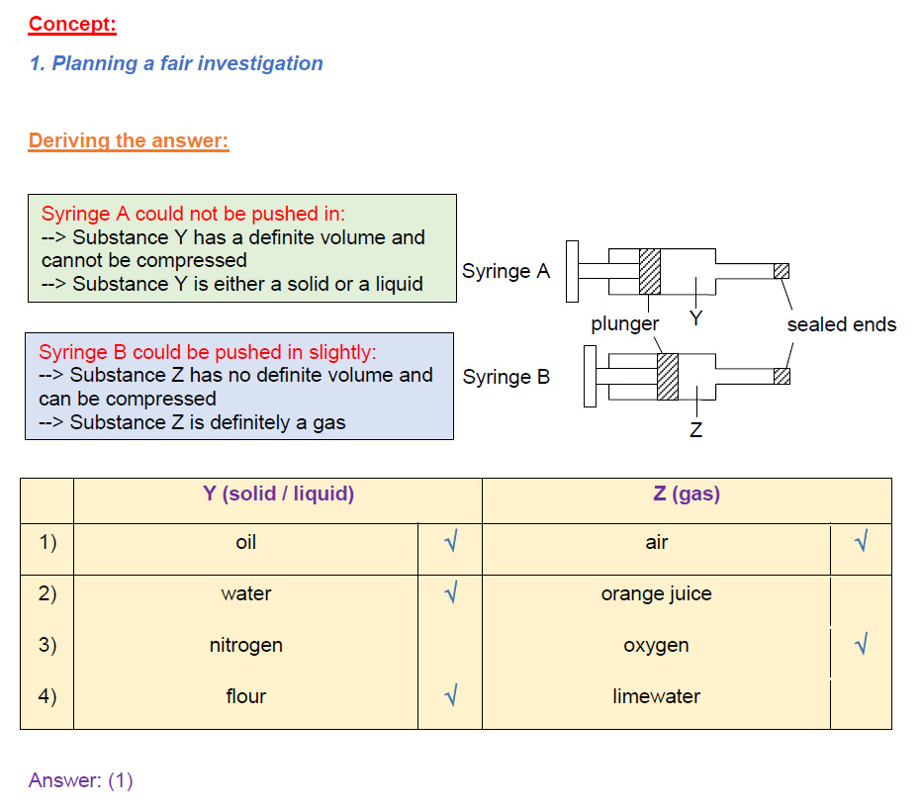Click the Syringe A plunger hatched block
The width and height of the screenshot is (921, 810).
[650, 271]
